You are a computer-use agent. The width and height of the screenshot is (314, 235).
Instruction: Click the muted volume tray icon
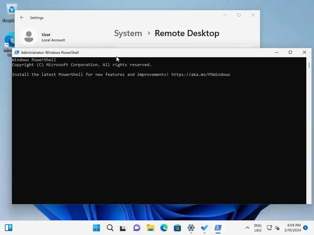[277, 228]
